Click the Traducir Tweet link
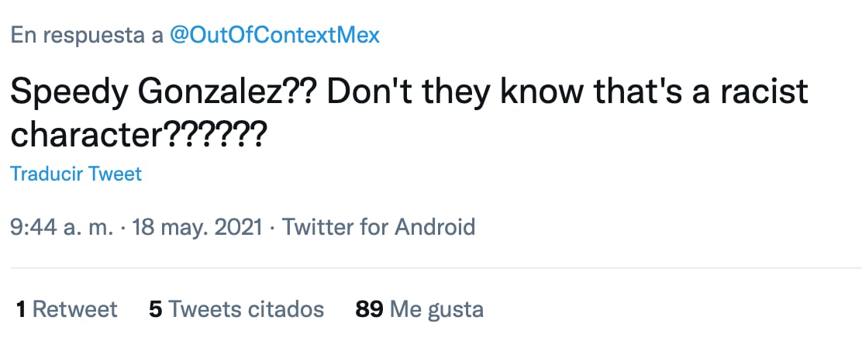This screenshot has height=341, width=862. 76,174
